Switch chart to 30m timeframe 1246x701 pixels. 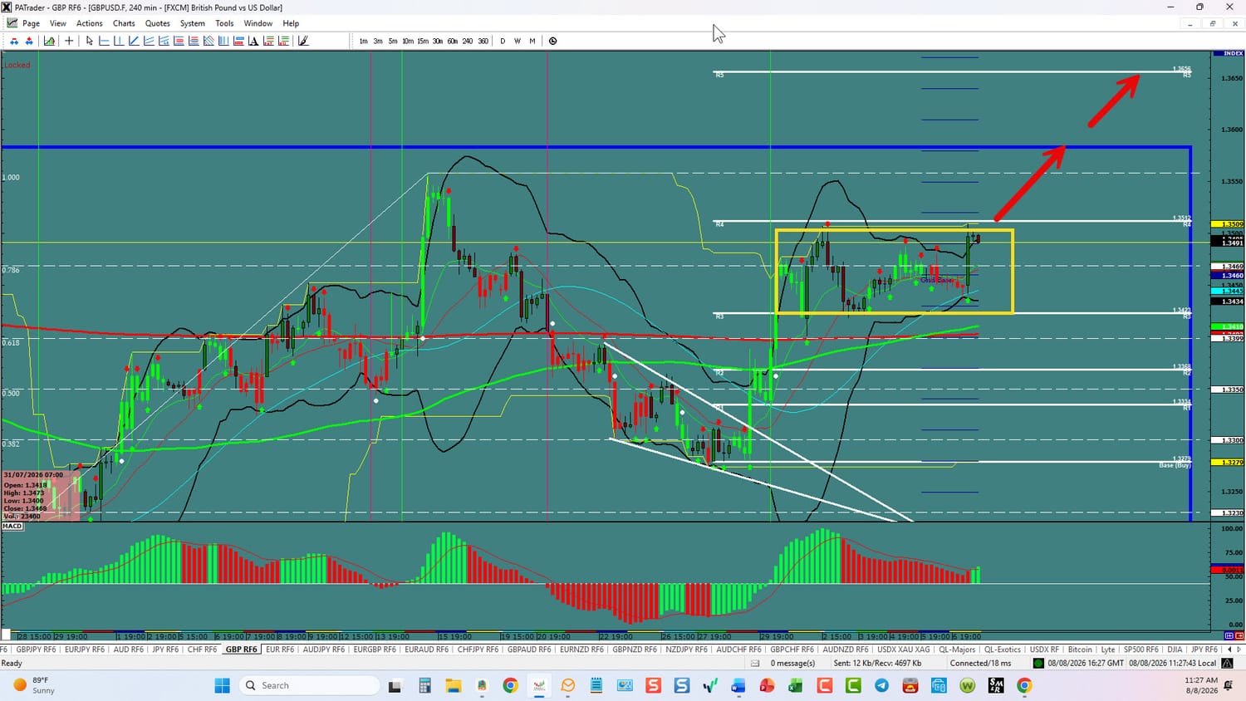pos(438,41)
